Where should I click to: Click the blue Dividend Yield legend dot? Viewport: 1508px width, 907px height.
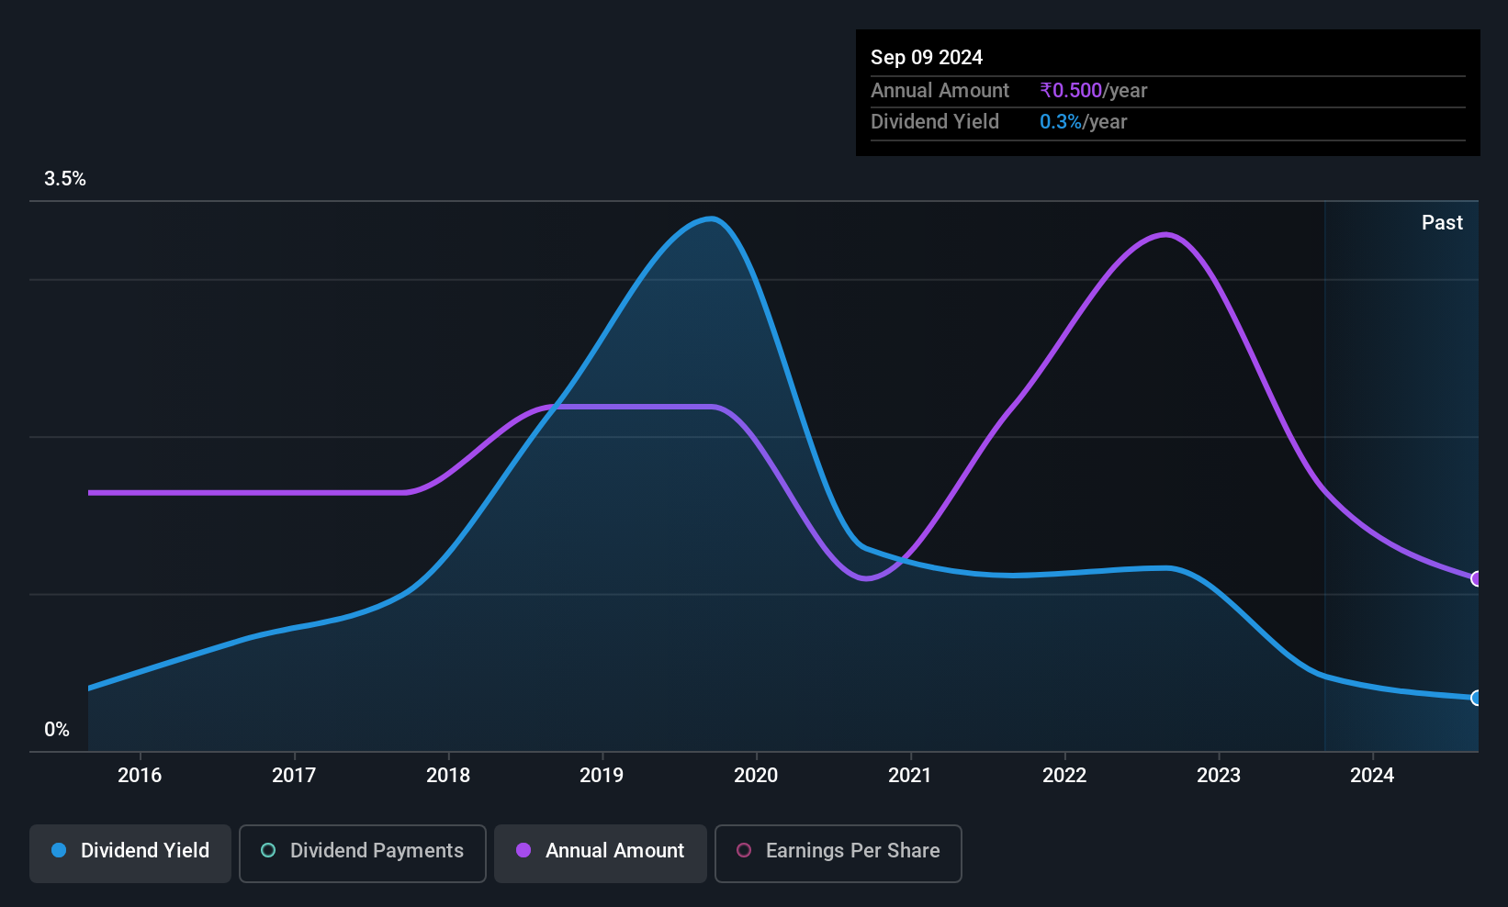[59, 850]
